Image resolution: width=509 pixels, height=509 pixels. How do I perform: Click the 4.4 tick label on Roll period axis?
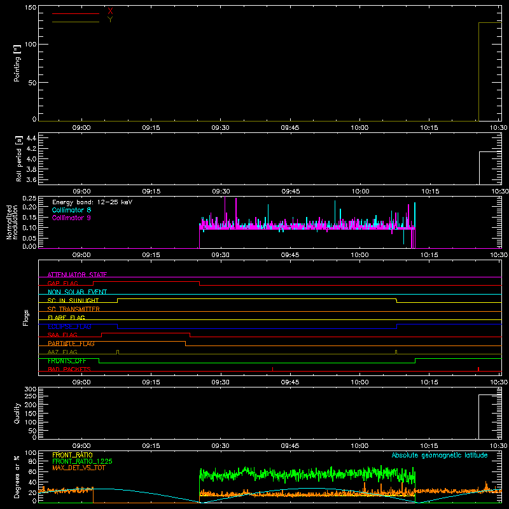pyautogui.click(x=31, y=138)
